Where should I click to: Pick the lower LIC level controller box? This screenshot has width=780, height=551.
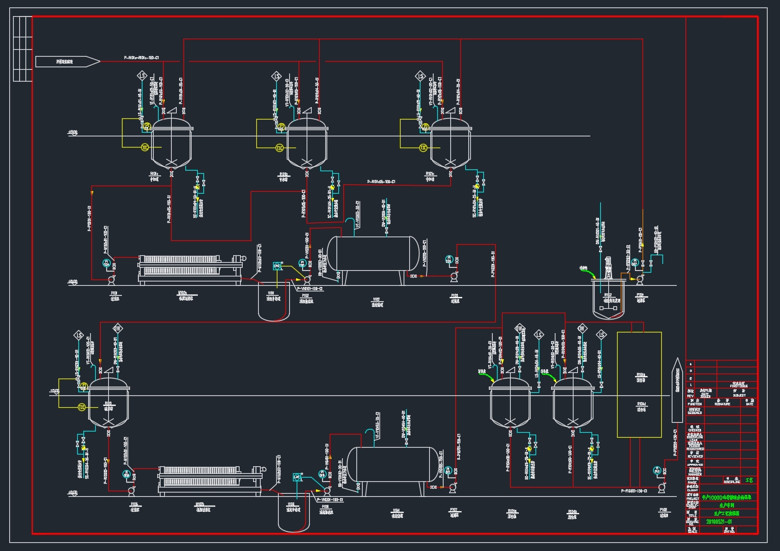coord(297,477)
